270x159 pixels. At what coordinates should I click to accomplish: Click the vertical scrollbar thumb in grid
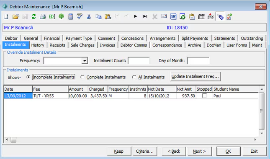262,111
